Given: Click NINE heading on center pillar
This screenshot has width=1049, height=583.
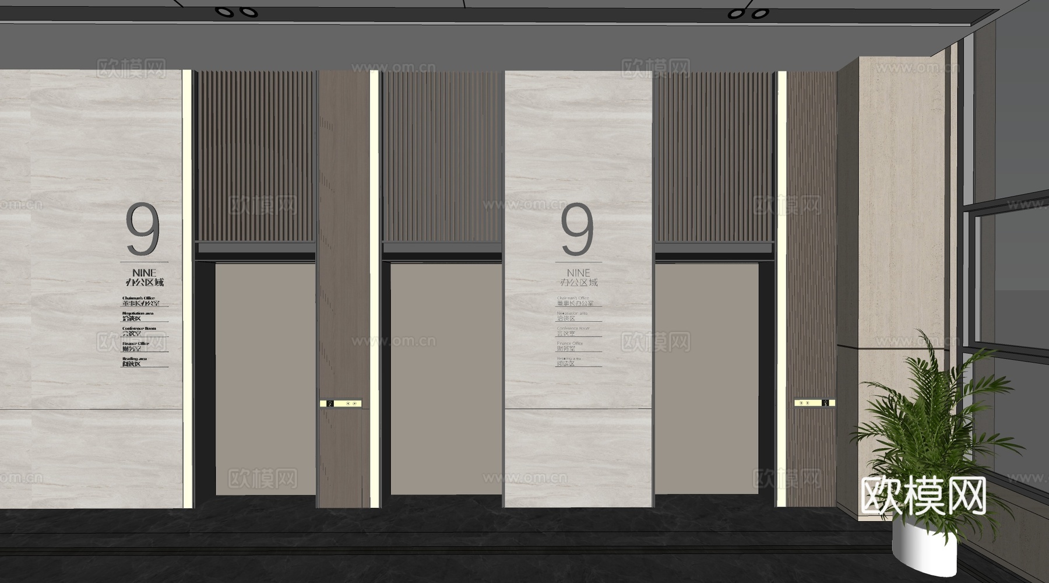Looking at the screenshot, I should click(578, 273).
